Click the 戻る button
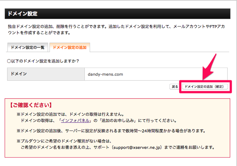 (x=175, y=87)
